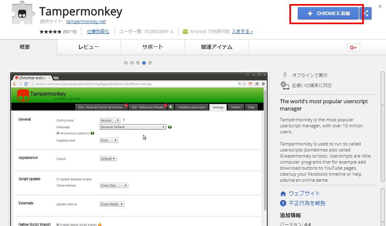This screenshot has width=386, height=226.
Task: Select the fifth screenshot carousel dot
Action: (x=150, y=63)
